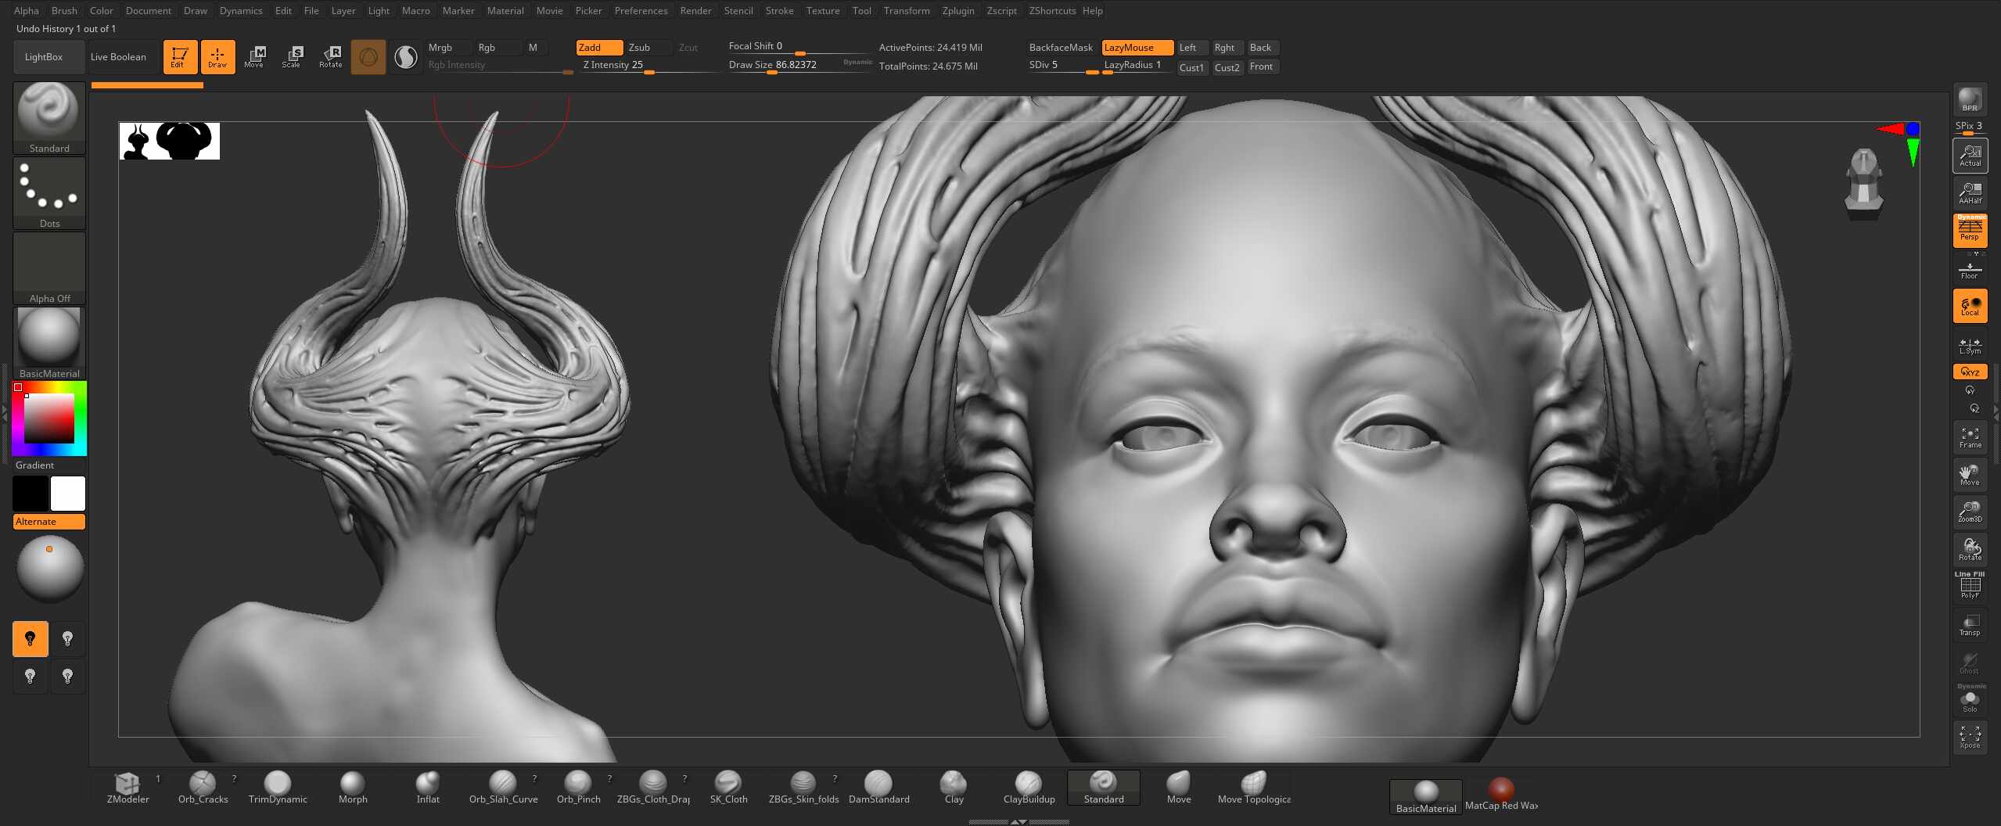The image size is (2001, 826).
Task: Select the ClayBuildup brush
Action: 1029,788
